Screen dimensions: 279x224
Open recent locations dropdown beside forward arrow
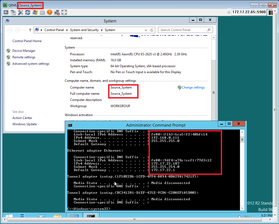click(24, 30)
